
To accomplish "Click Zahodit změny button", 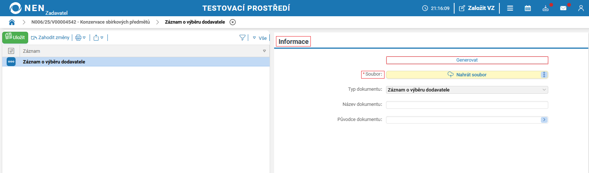I will [50, 38].
